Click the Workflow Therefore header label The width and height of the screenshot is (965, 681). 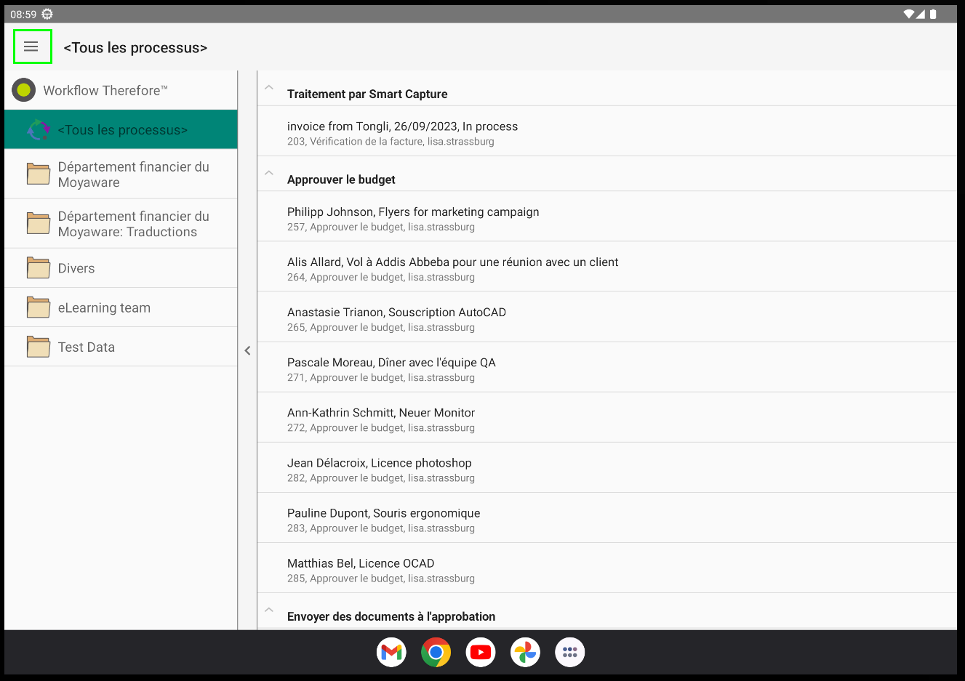(x=105, y=90)
